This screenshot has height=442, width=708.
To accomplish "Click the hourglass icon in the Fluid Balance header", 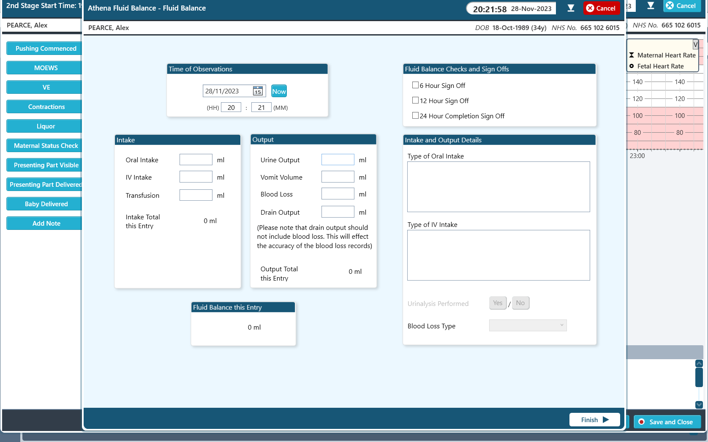I will click(571, 8).
